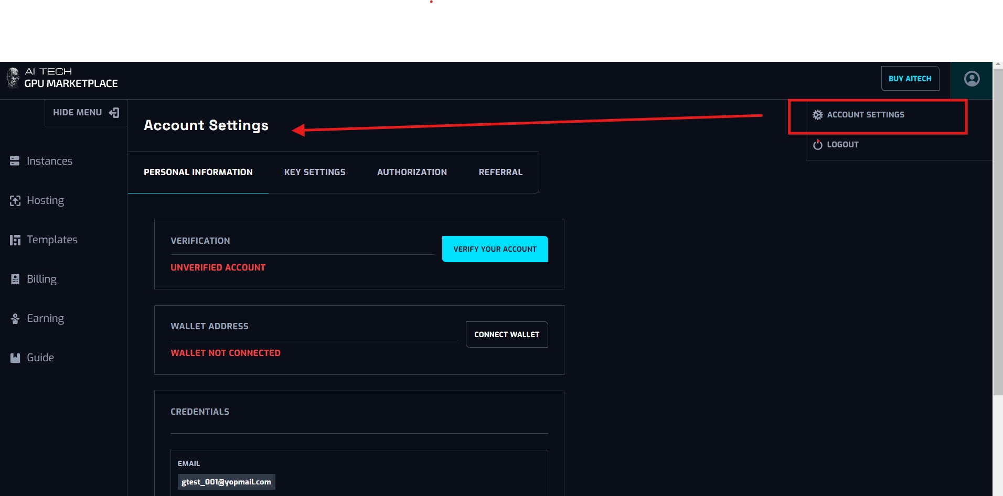1003x496 pixels.
Task: Click the Earning sidebar icon
Action: click(x=15, y=319)
